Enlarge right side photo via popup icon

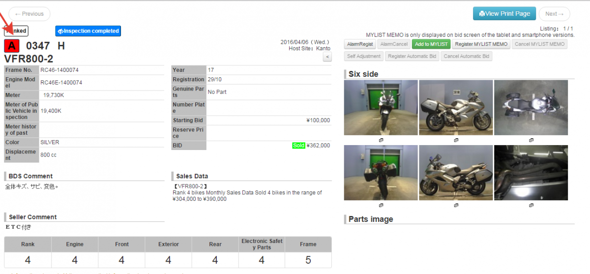coord(456,140)
